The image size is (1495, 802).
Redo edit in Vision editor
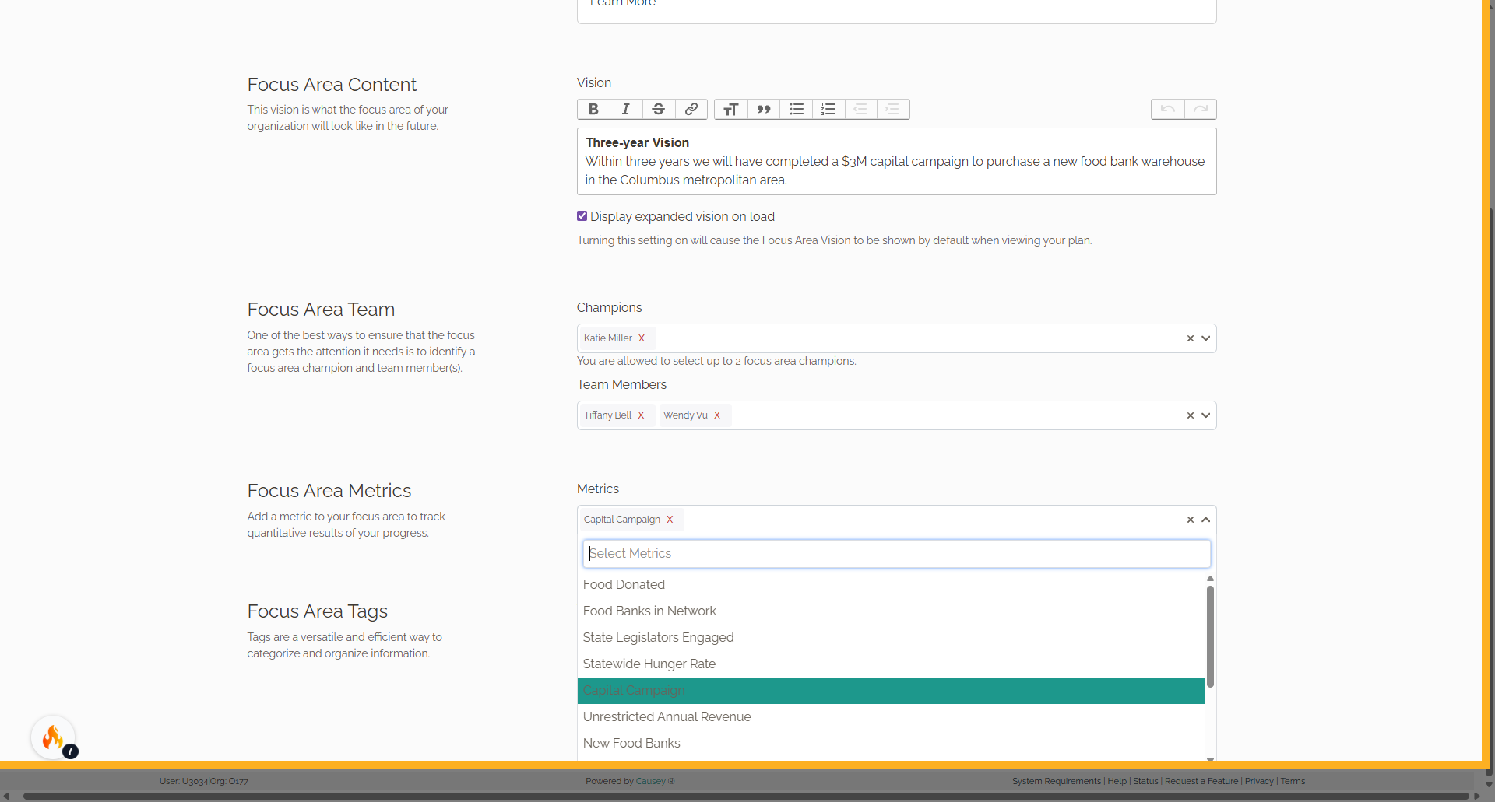point(1201,109)
